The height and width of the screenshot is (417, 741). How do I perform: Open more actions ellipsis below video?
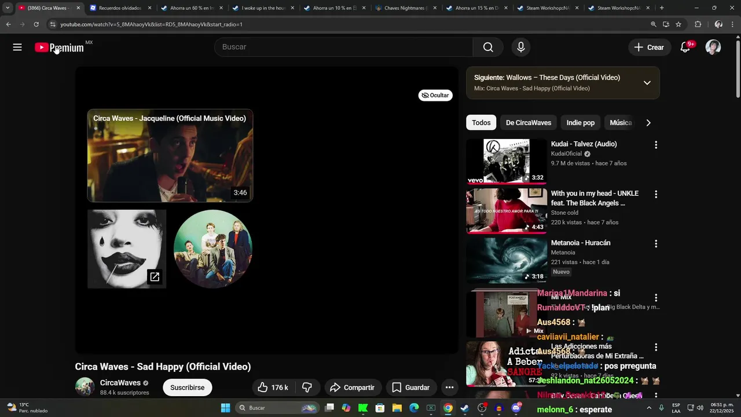[449, 387]
